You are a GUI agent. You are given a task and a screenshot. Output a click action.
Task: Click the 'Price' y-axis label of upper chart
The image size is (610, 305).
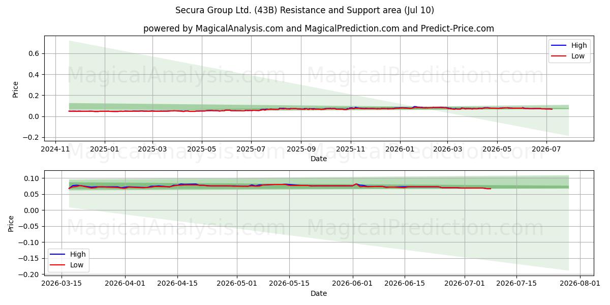pos(15,89)
